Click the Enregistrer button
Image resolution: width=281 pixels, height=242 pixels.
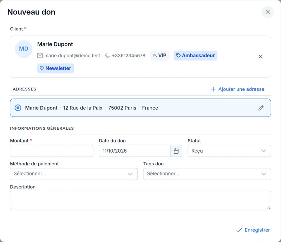(x=253, y=230)
